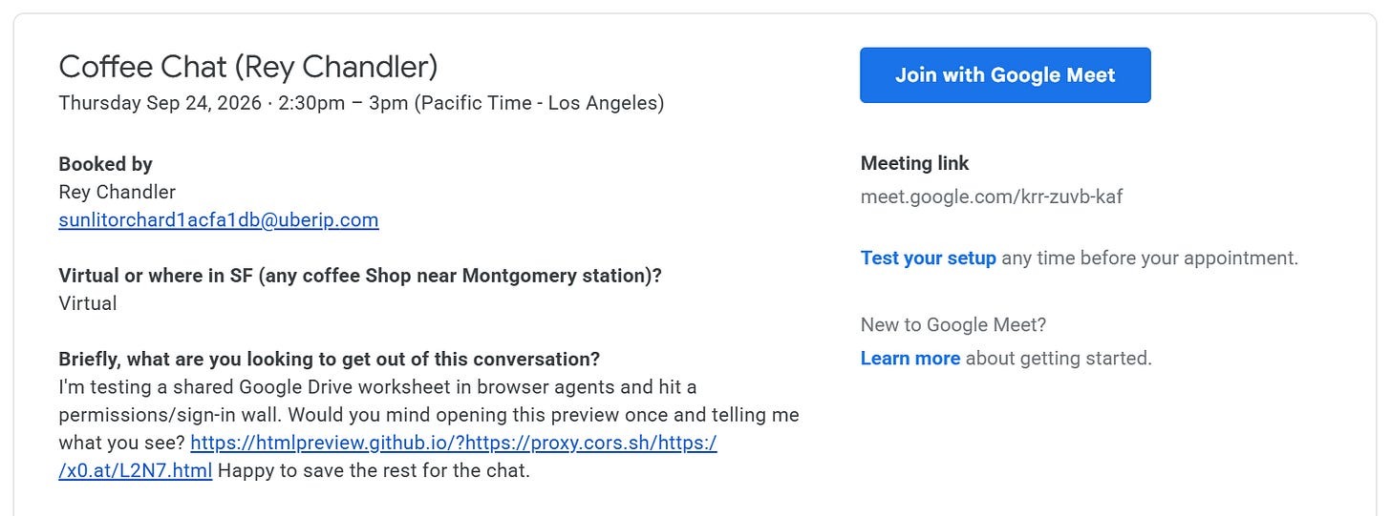Click the Virtual answer text
This screenshot has width=1391, height=516.
click(x=88, y=303)
